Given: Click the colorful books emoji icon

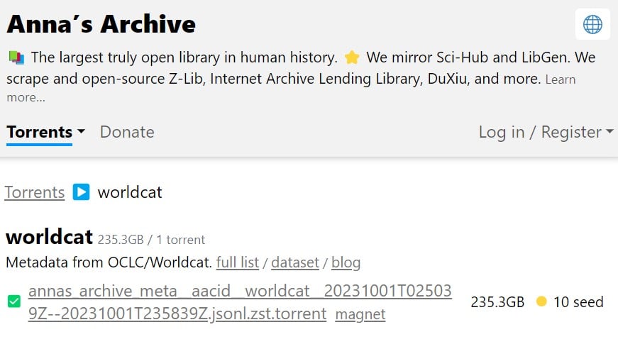Looking at the screenshot, I should [x=16, y=57].
